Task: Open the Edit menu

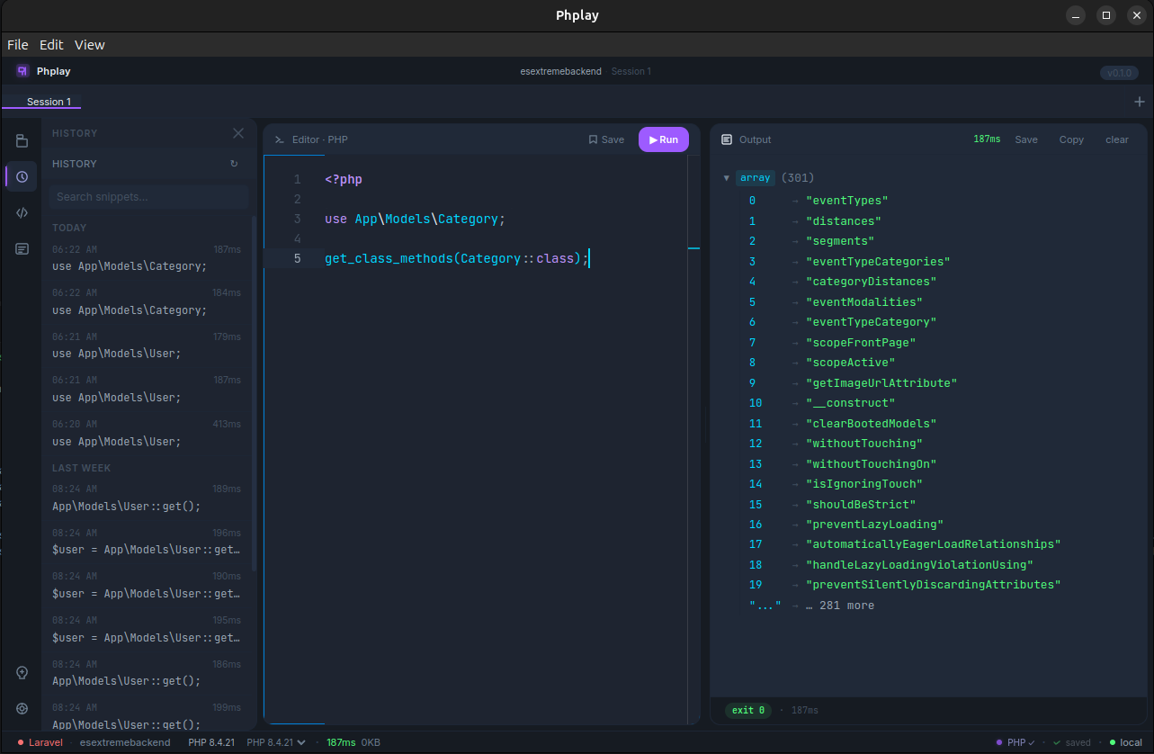Action: click(51, 44)
